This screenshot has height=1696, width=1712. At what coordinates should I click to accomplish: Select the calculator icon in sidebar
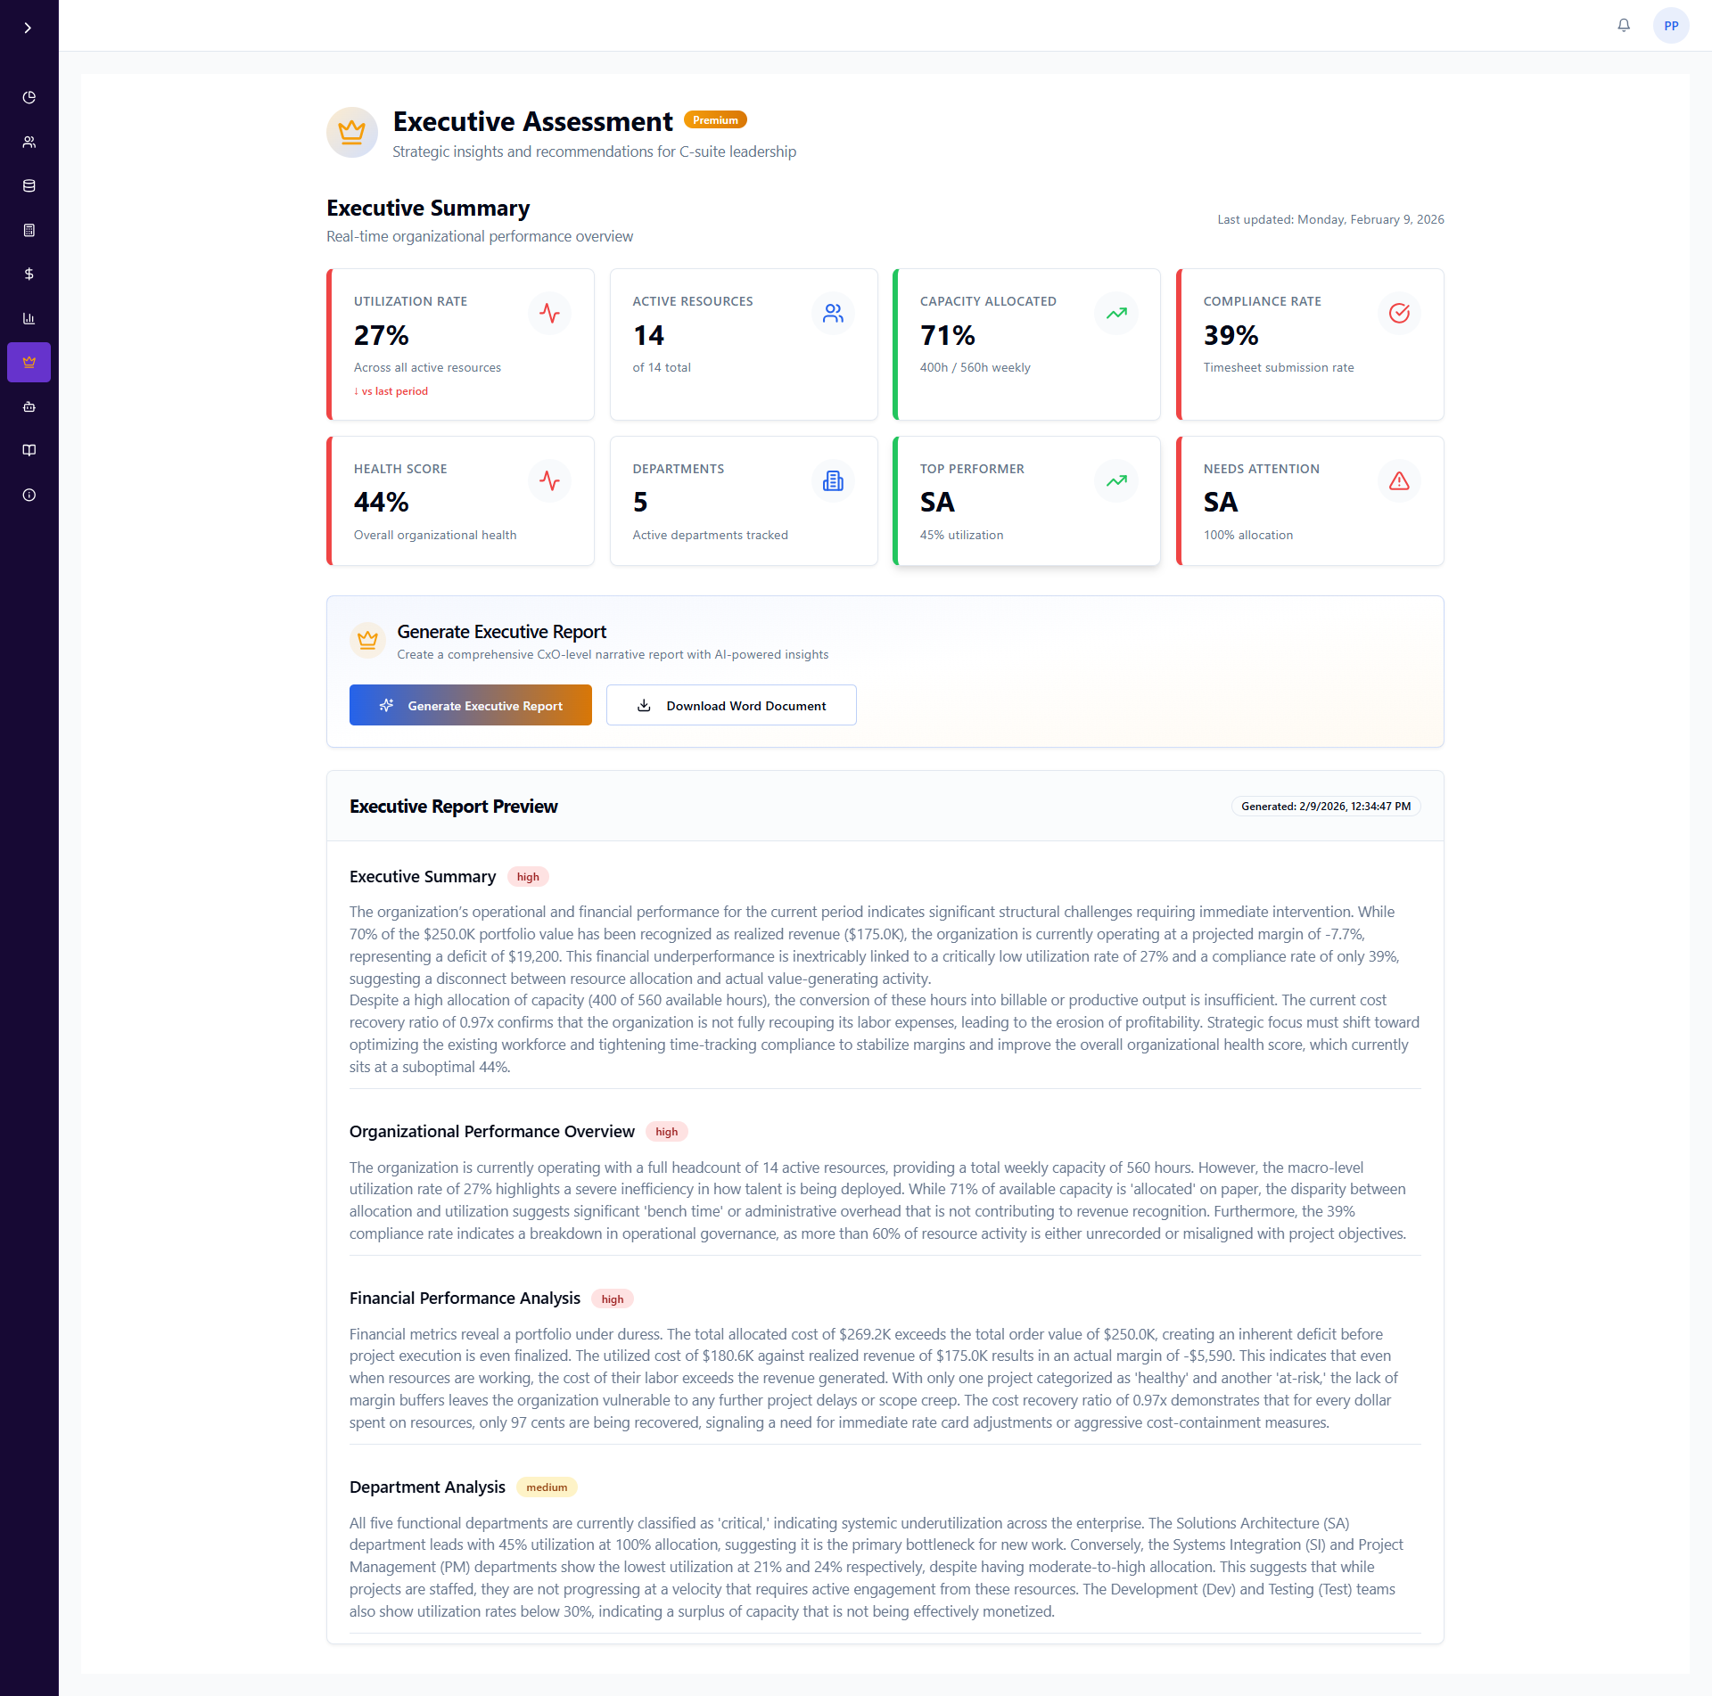coord(29,230)
